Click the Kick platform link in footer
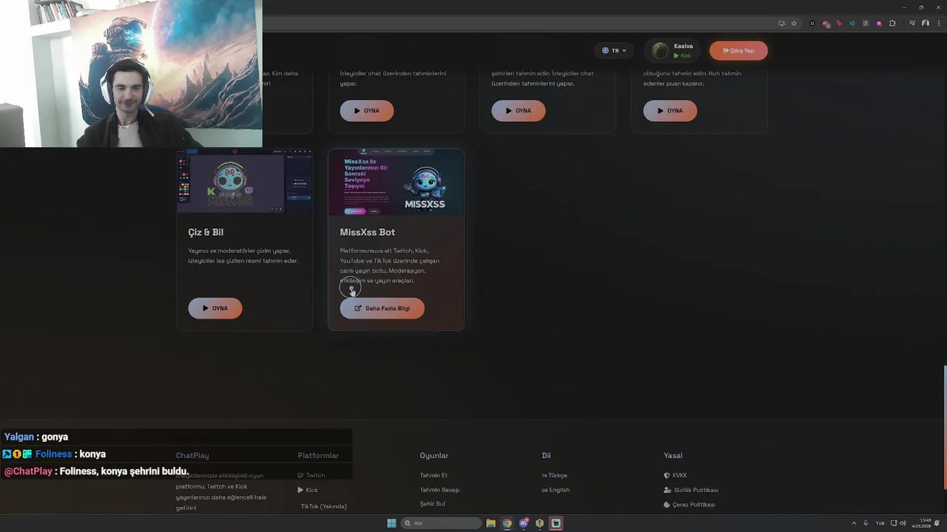The image size is (947, 532). 308,490
